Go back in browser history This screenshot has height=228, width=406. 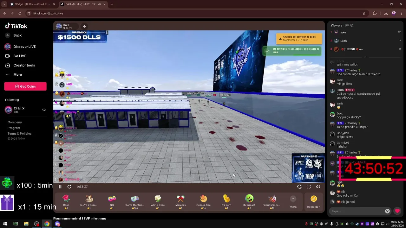point(4,13)
